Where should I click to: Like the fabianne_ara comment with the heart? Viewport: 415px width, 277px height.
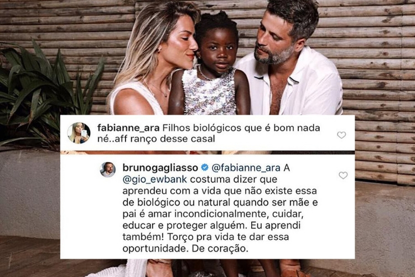[341, 135]
